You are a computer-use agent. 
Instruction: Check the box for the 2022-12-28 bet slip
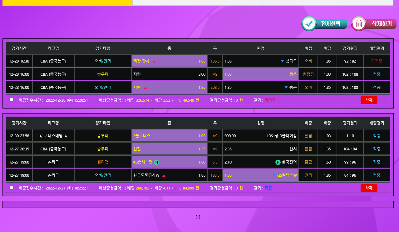(12, 100)
